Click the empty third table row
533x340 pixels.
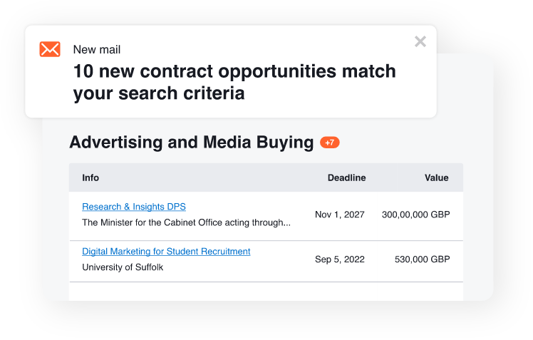(266, 292)
